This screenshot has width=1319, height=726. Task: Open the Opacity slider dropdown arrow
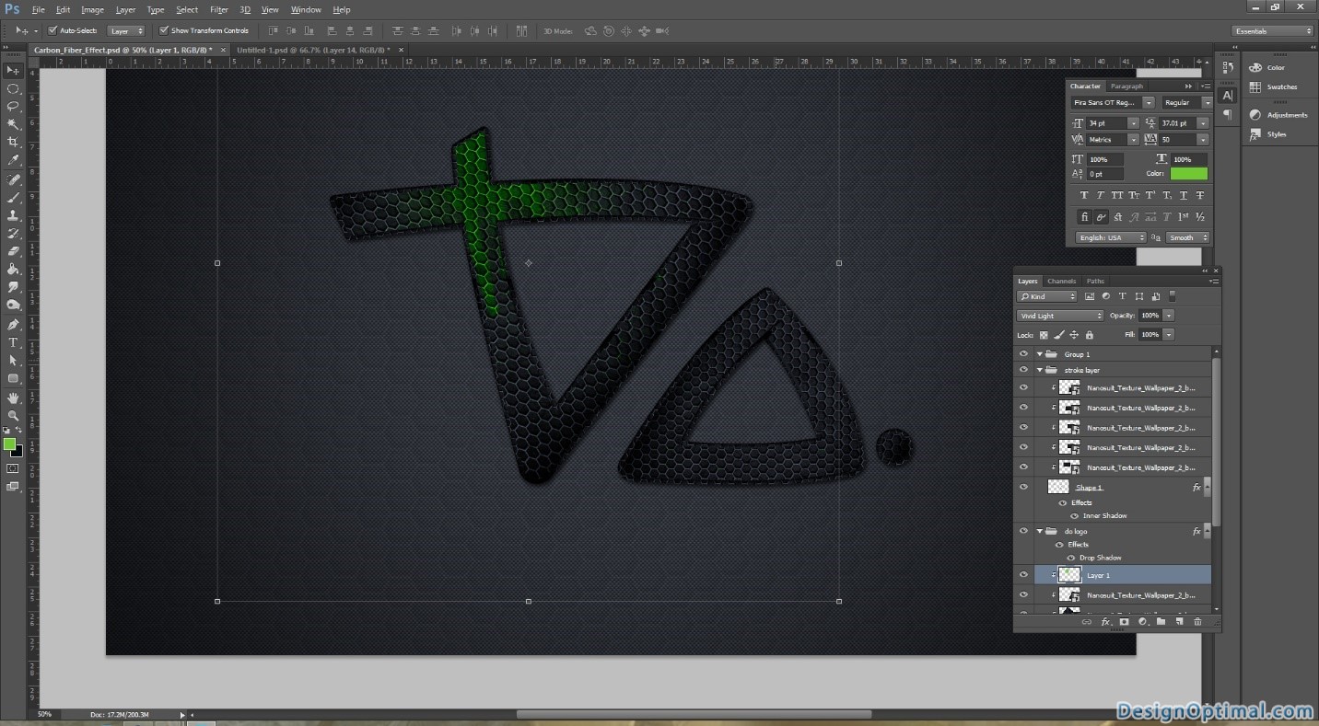point(1169,315)
